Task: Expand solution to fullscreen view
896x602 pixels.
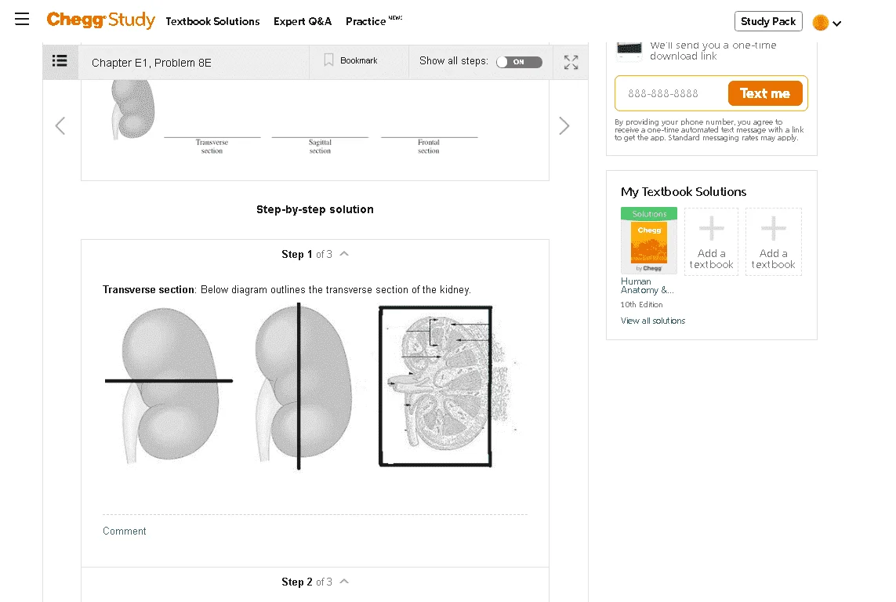Action: click(x=571, y=62)
